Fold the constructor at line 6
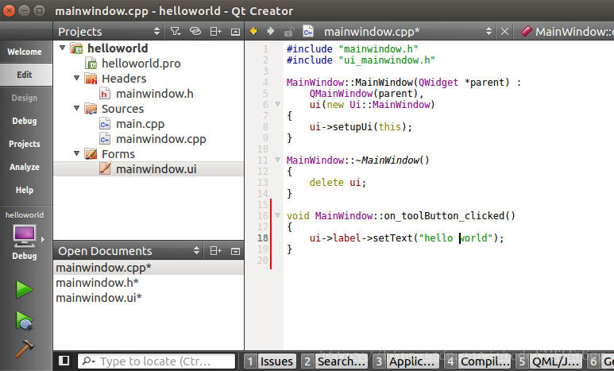 click(x=278, y=104)
